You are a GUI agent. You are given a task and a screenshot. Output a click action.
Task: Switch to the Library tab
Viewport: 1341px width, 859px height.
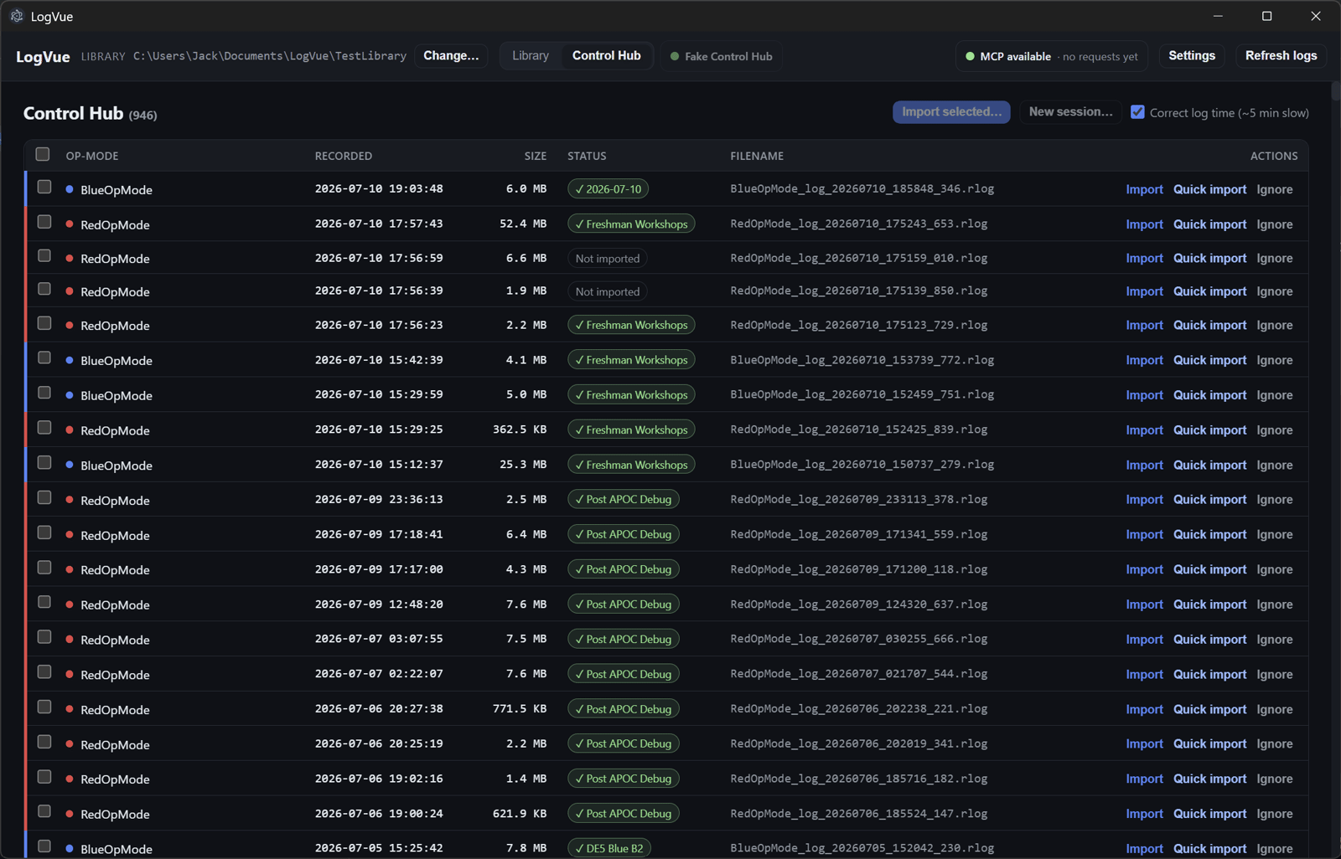pos(531,56)
